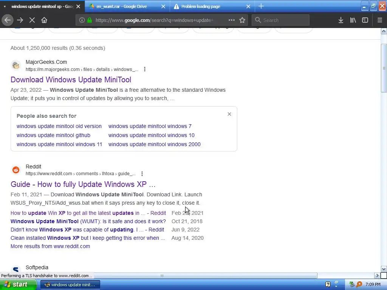The image size is (387, 290).
Task: Open the Downloads panel
Action: click(x=341, y=20)
